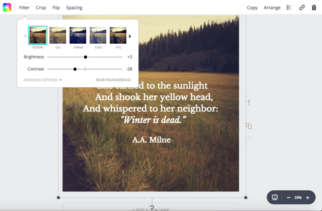Select the Drama filter thumbnail
The width and height of the screenshot is (322, 211).
point(78,36)
